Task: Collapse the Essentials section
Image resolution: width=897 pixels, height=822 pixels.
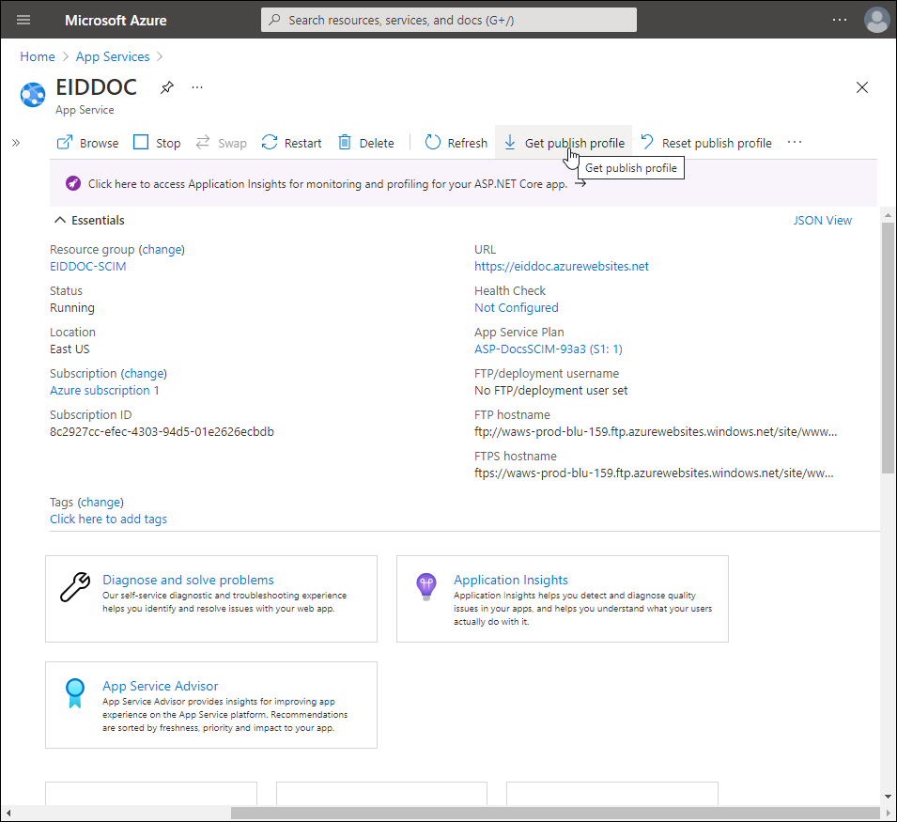Action: [61, 220]
